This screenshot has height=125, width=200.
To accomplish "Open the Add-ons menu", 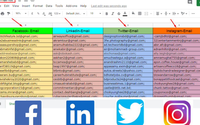I will pyautogui.click(x=71, y=6).
